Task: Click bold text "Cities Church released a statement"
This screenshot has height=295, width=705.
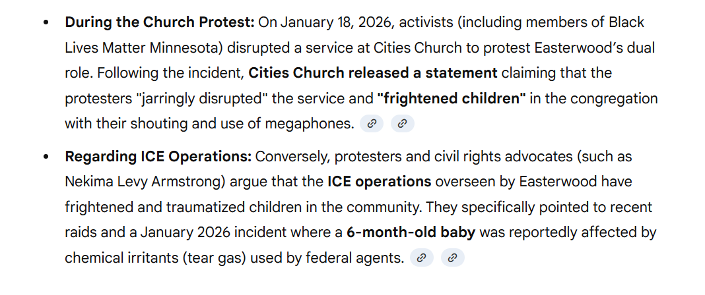Action: pyautogui.click(x=373, y=72)
